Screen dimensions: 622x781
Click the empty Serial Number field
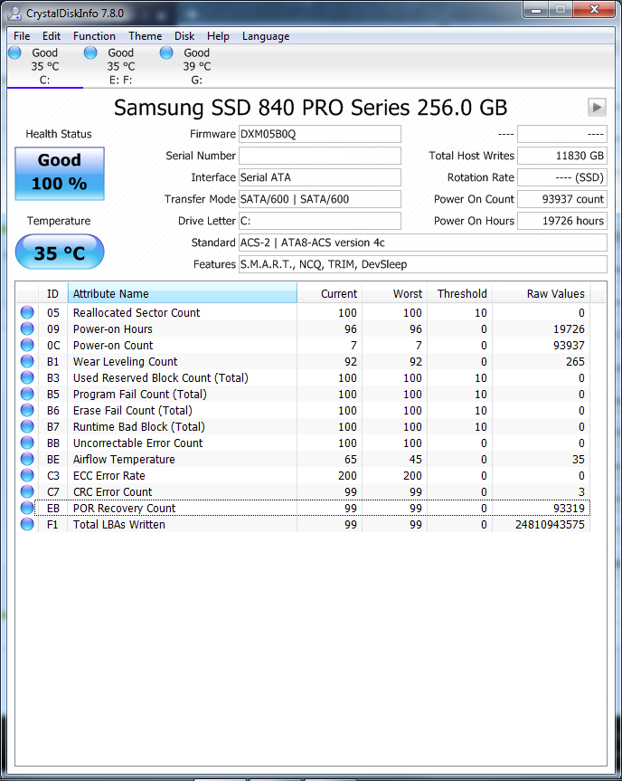[x=319, y=156]
